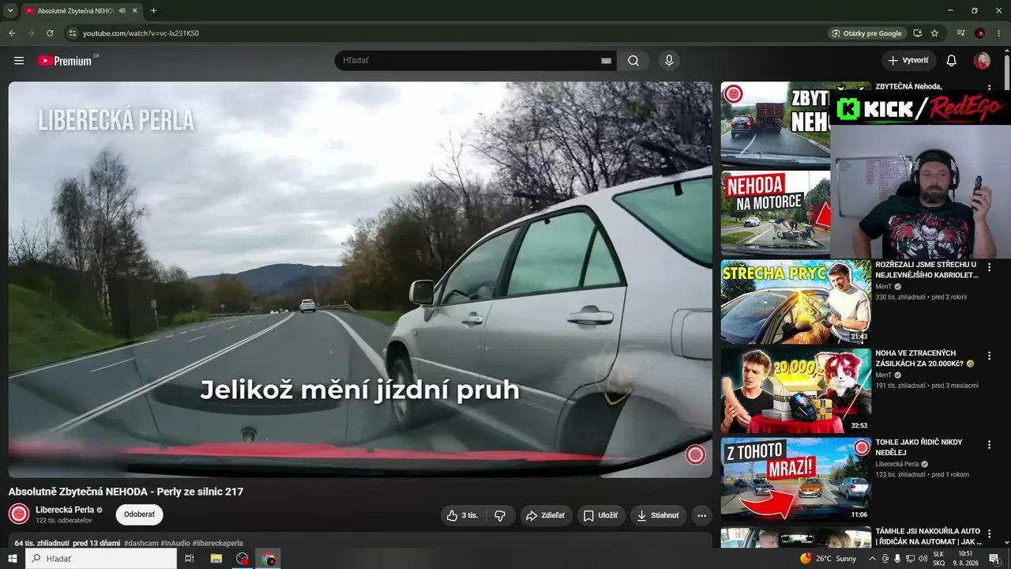Open Windows Start menu
This screenshot has width=1011, height=569.
pos(13,559)
